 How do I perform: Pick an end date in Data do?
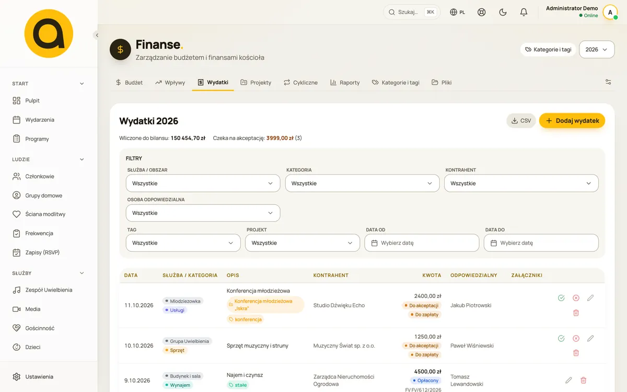point(541,243)
